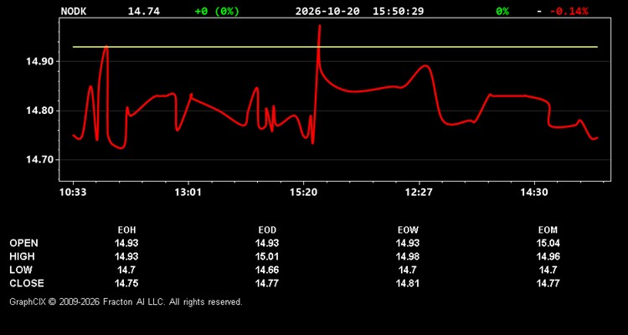Click the CLOSE row label
Image resolution: width=628 pixels, height=335 pixels.
point(27,283)
